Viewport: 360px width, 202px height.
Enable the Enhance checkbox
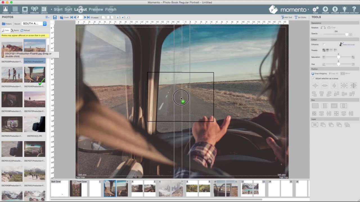coord(324,44)
